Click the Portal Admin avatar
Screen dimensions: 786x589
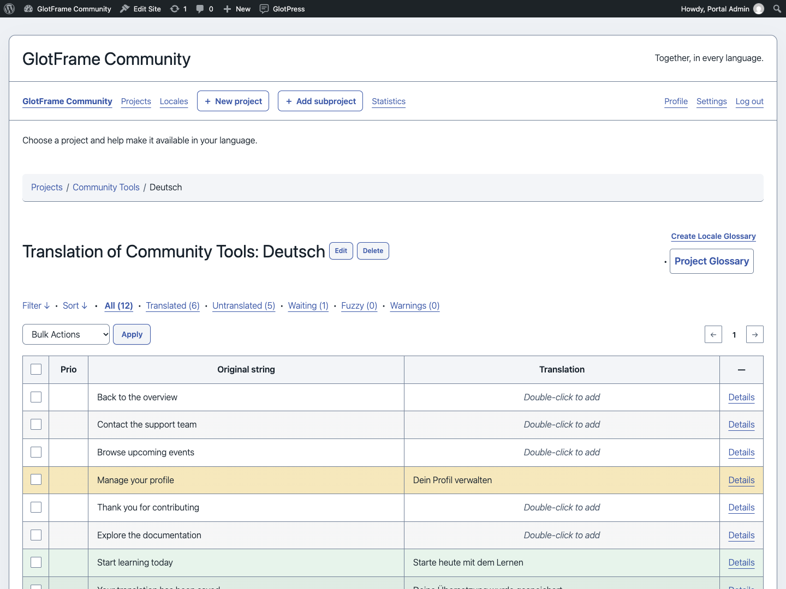[759, 9]
